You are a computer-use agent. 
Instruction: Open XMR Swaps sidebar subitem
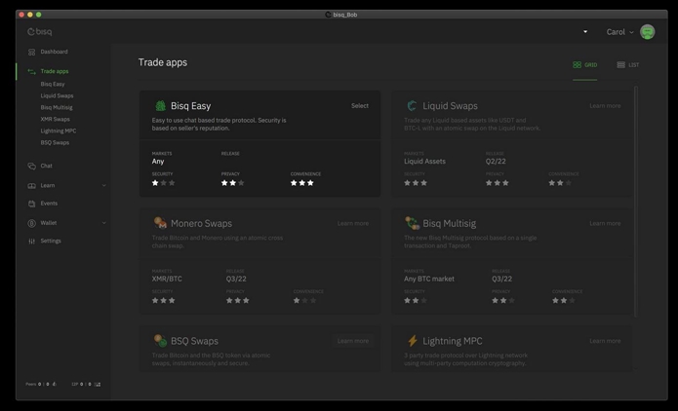click(x=55, y=119)
